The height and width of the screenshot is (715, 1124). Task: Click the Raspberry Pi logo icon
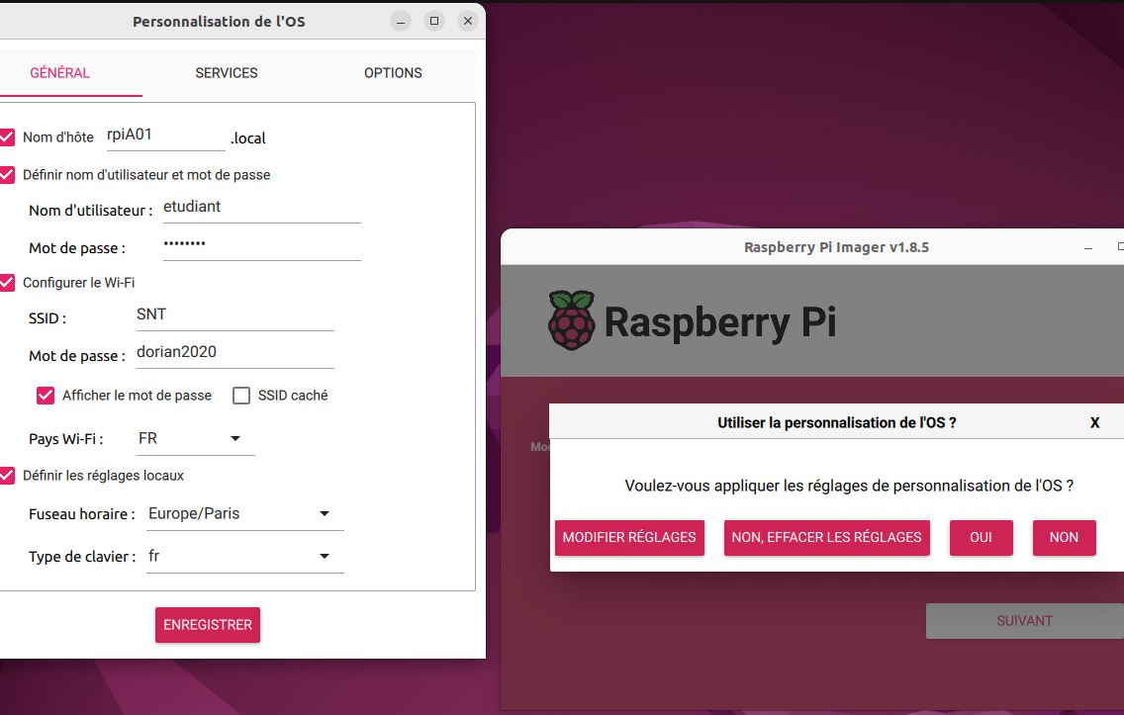click(571, 320)
